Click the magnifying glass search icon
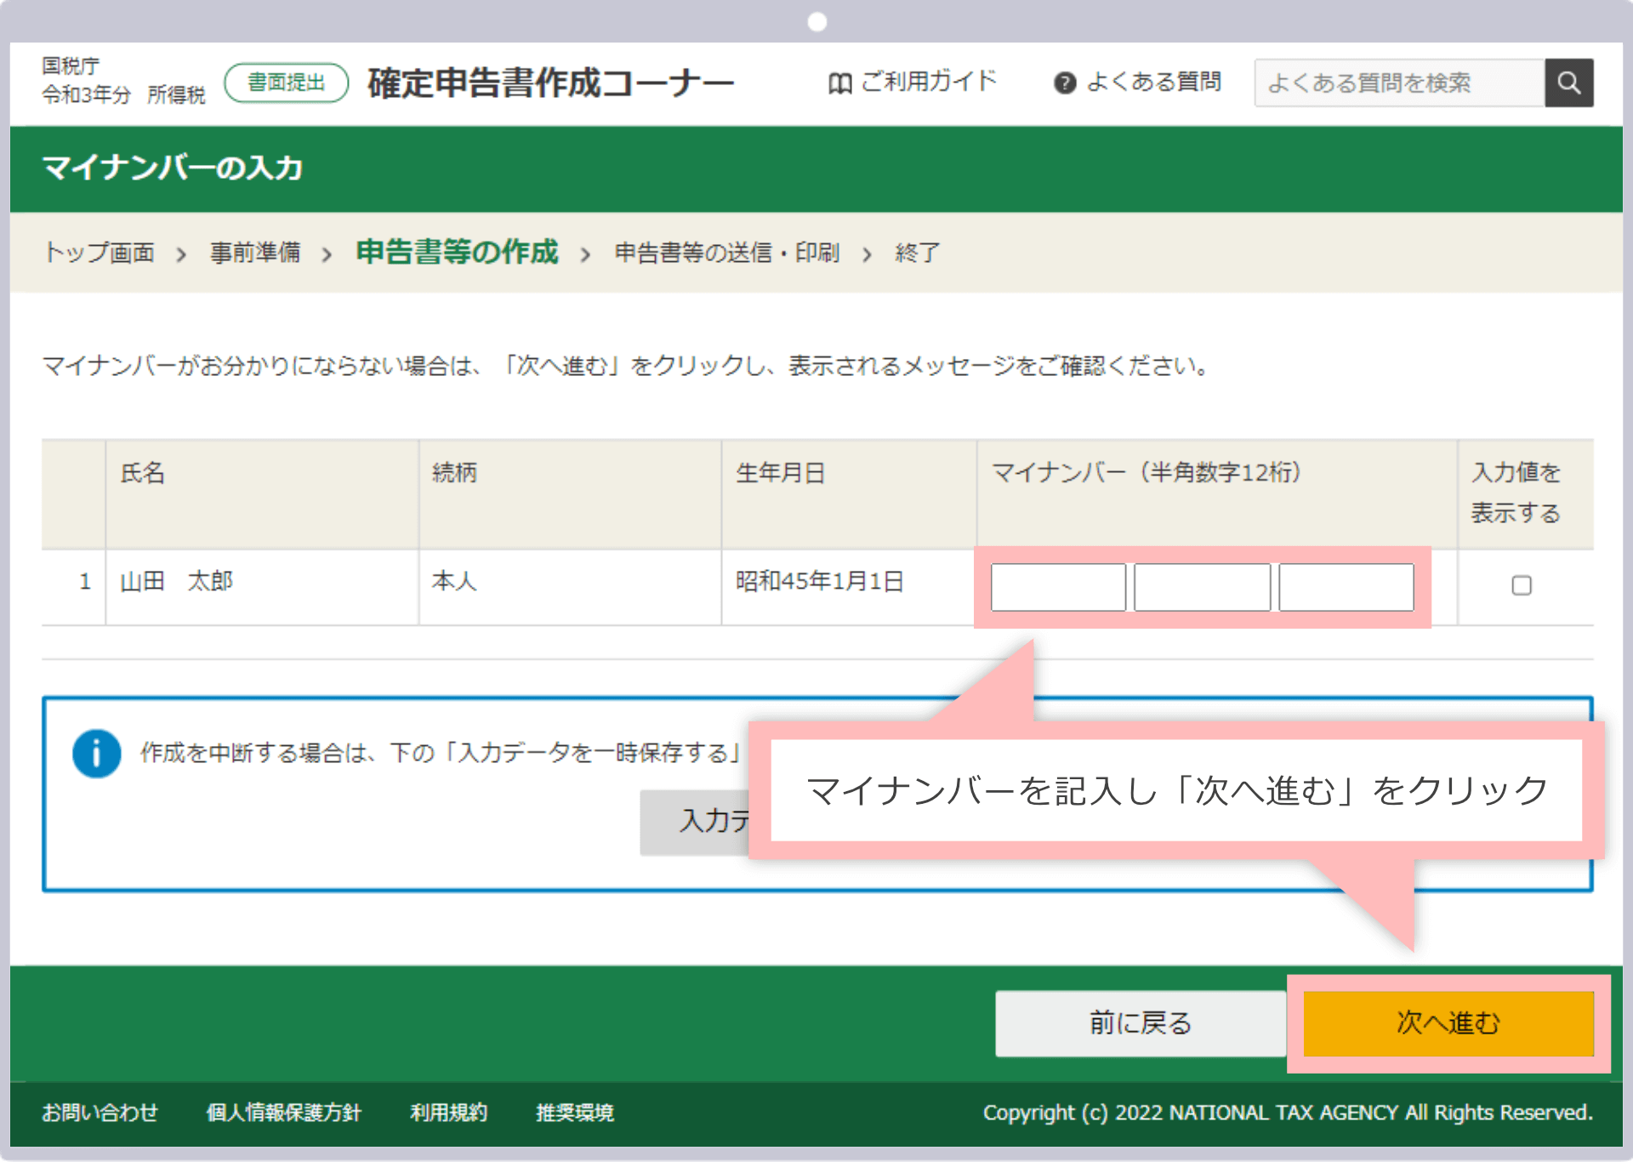 1569,83
